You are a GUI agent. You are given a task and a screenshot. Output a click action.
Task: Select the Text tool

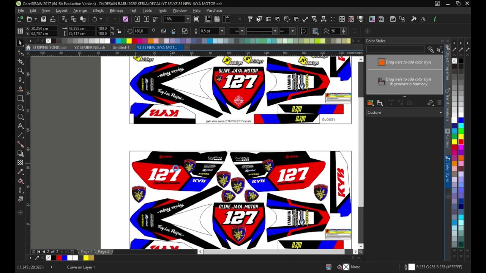[x=21, y=126]
